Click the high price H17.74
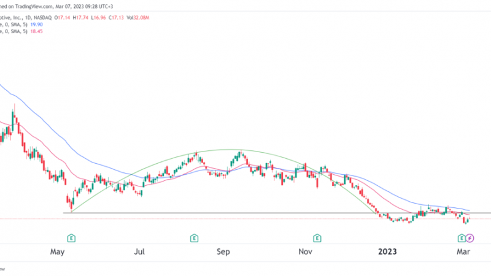 (x=80, y=18)
